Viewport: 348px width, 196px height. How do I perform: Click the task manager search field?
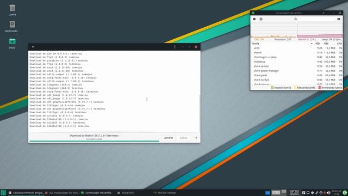[318, 19]
